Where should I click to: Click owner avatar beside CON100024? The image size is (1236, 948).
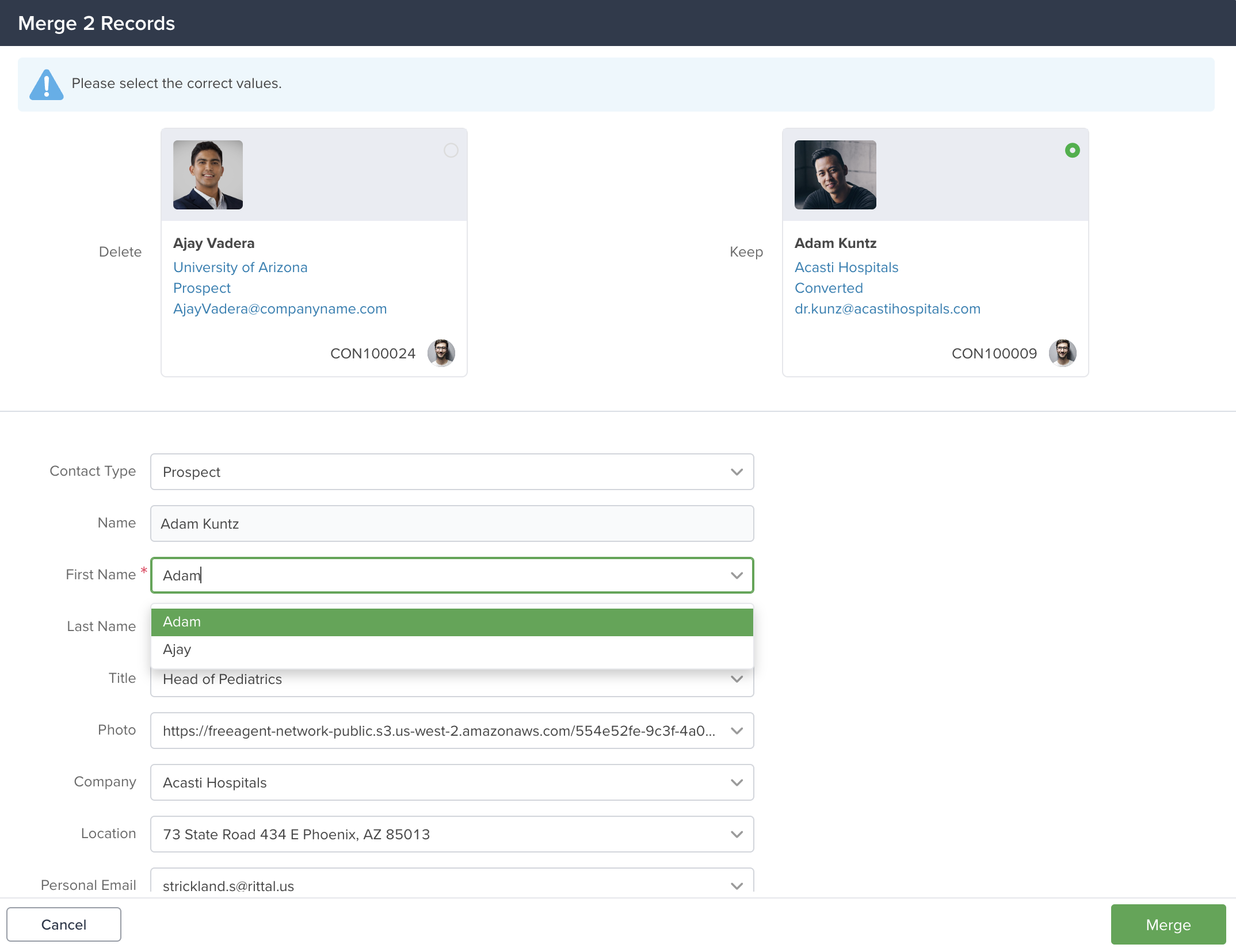441,353
